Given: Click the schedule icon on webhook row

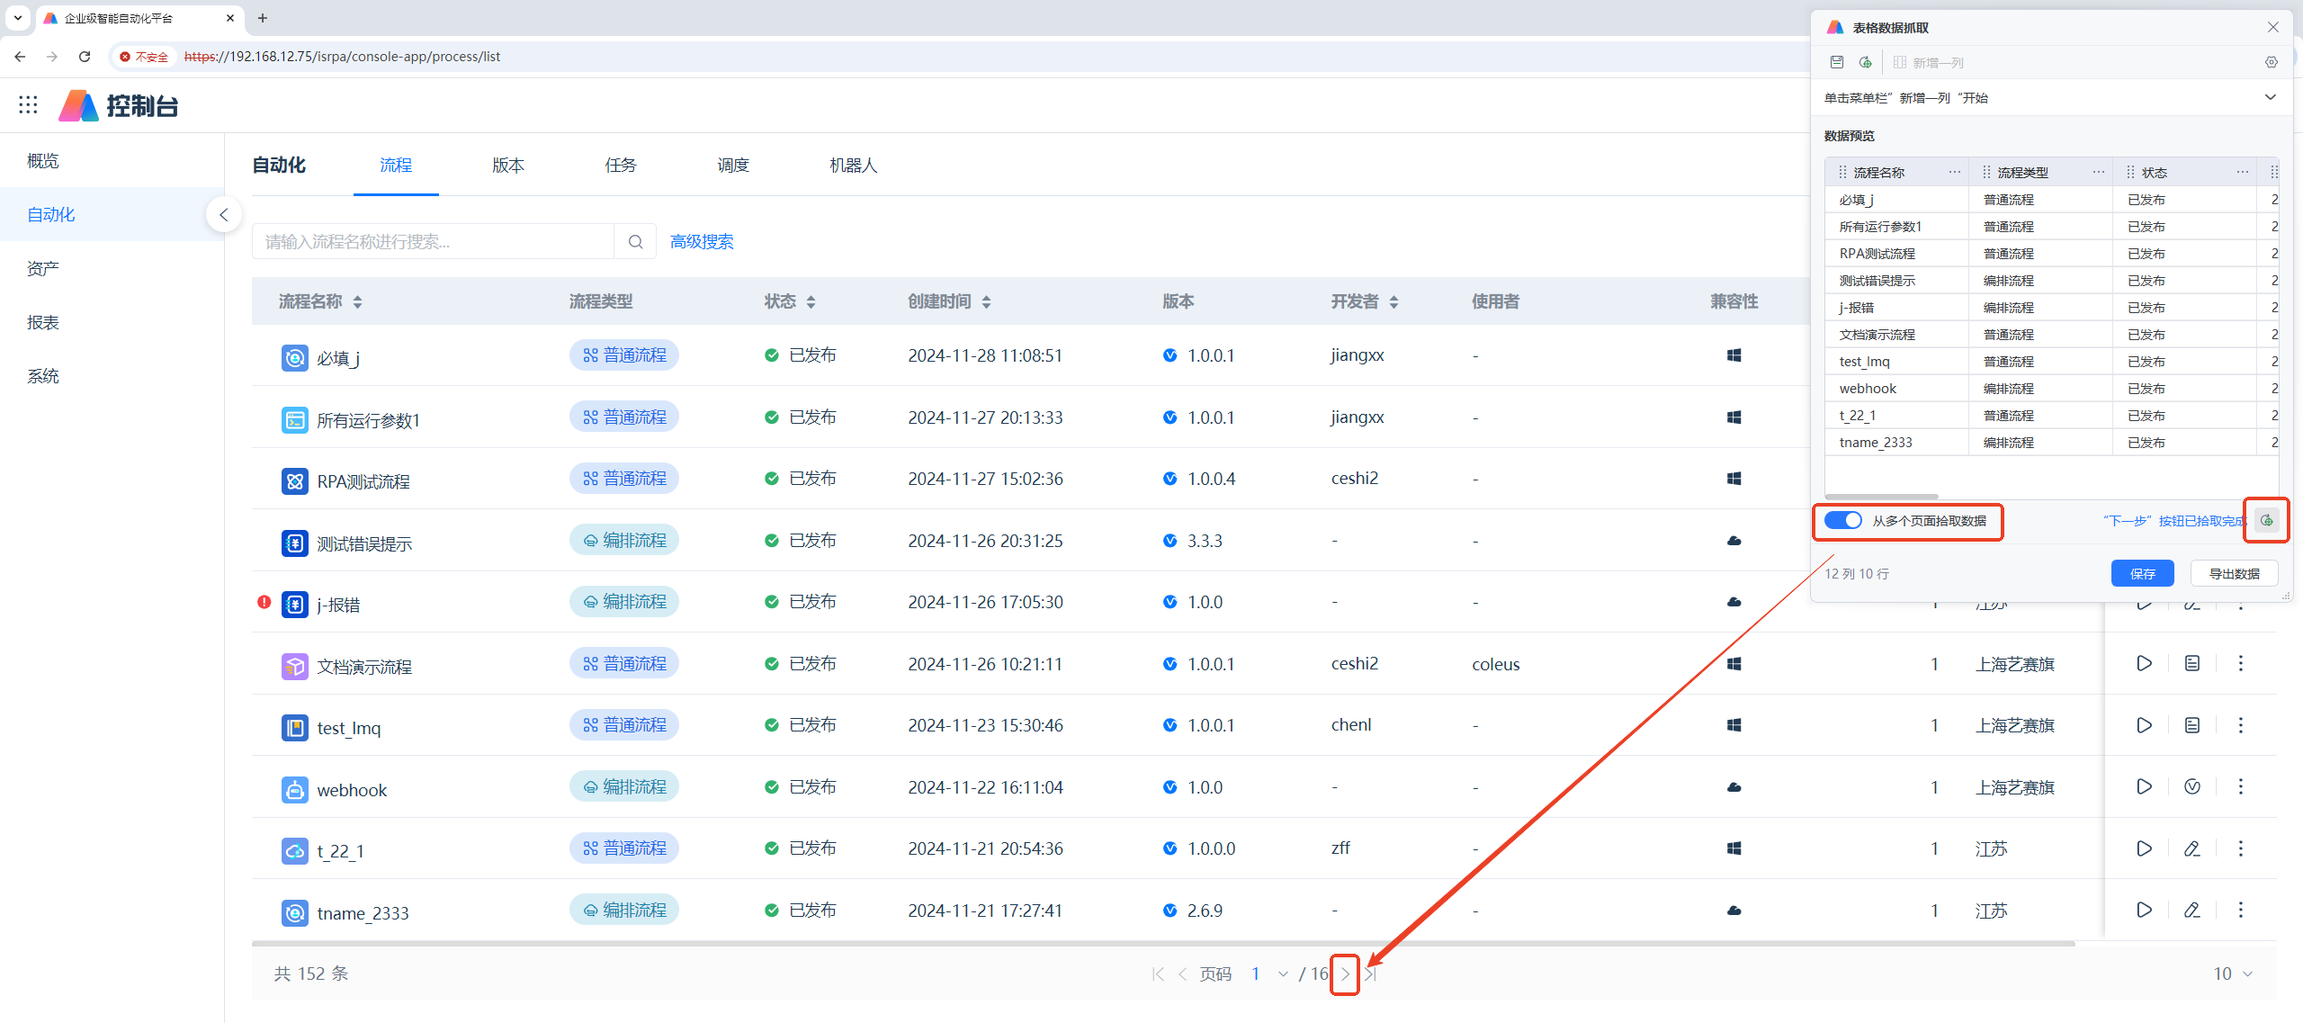Looking at the screenshot, I should pos(2192,787).
